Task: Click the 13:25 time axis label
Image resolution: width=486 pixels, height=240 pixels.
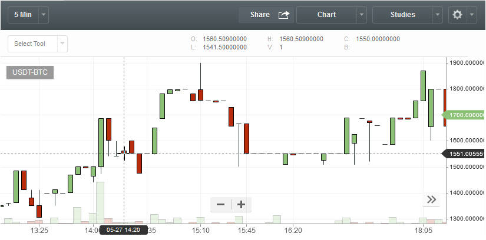Action: tap(39, 231)
